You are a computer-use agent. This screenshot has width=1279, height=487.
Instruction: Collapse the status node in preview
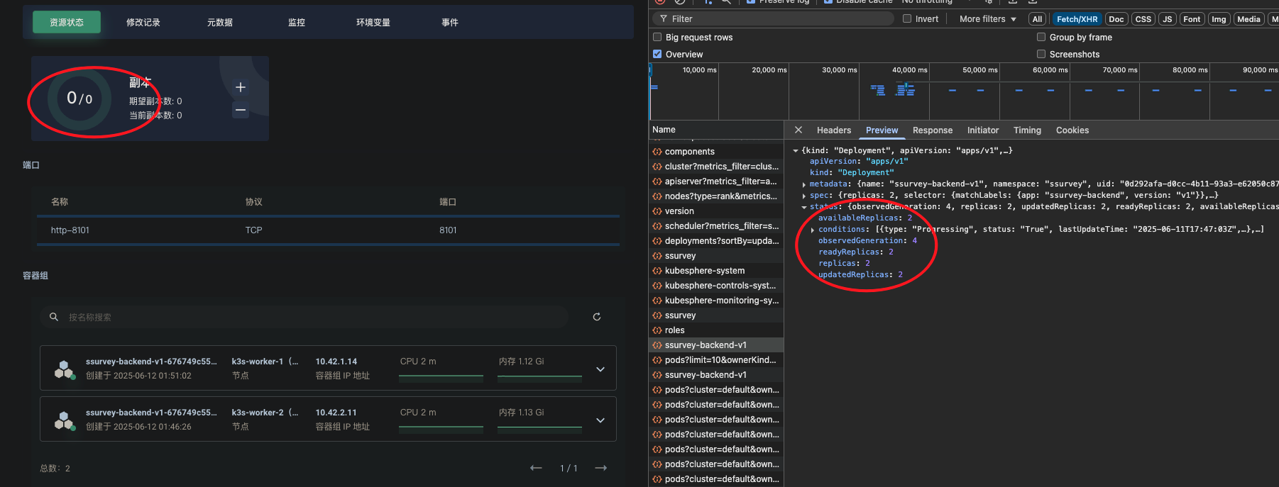[x=804, y=207]
